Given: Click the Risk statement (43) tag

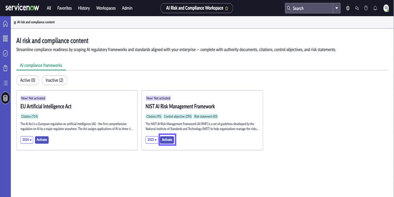Looking at the screenshot, I should click(206, 116).
